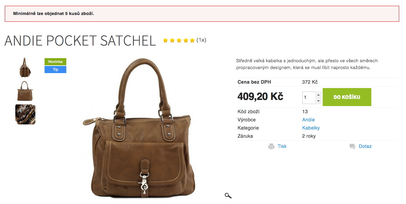Screen dimensions: 406x204
Task: Open the (1x) review count
Action: (201, 40)
